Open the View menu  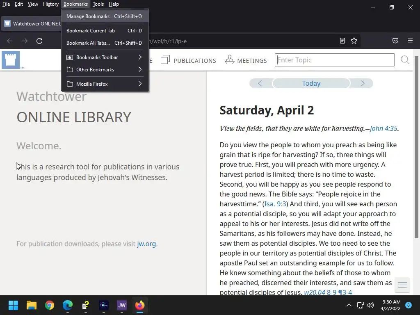(33, 4)
